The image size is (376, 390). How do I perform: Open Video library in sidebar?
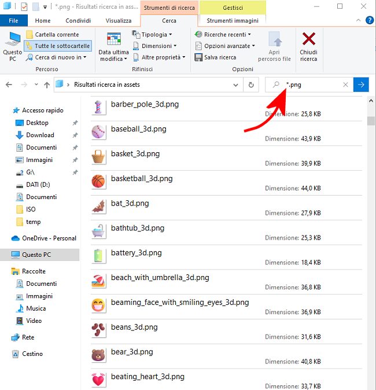[x=28, y=321]
